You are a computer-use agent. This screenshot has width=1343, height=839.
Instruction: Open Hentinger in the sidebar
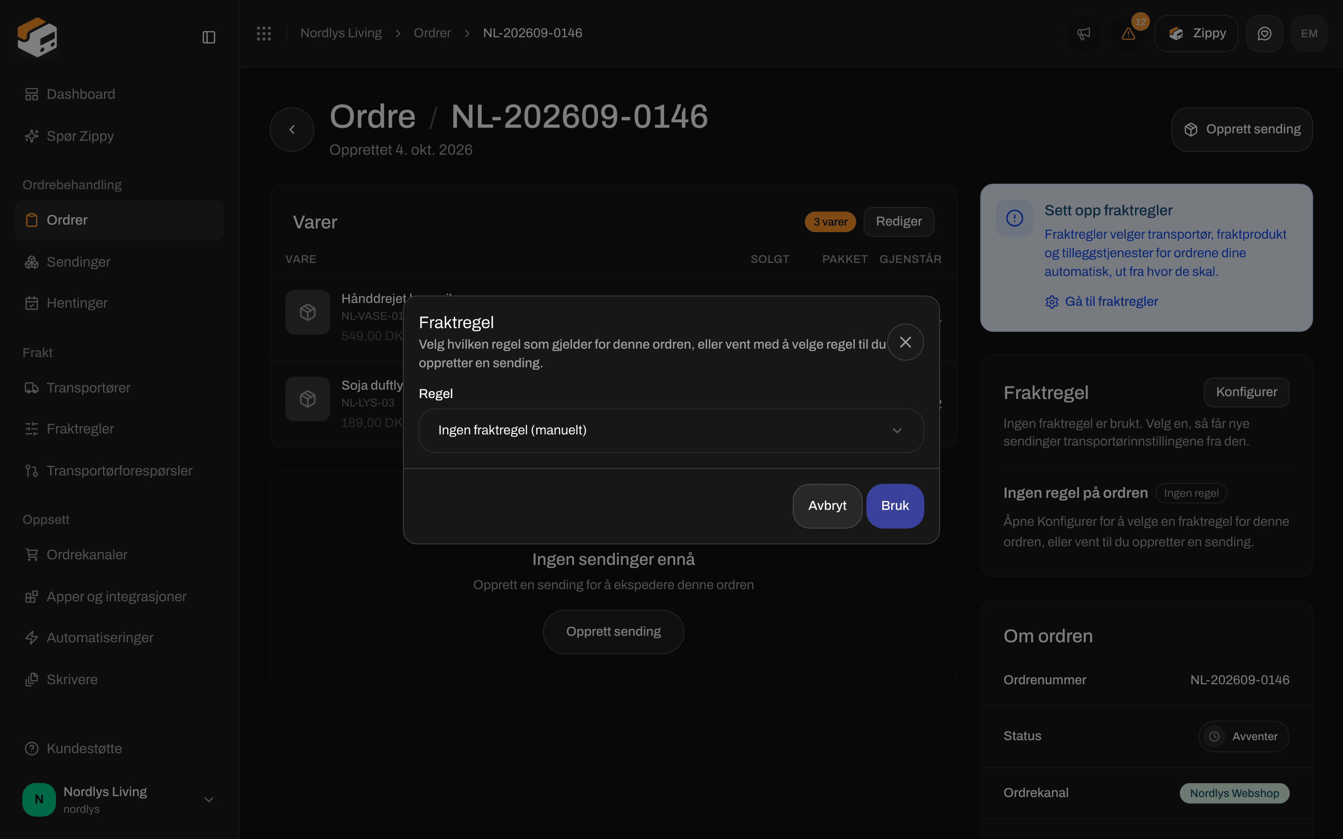point(119,303)
